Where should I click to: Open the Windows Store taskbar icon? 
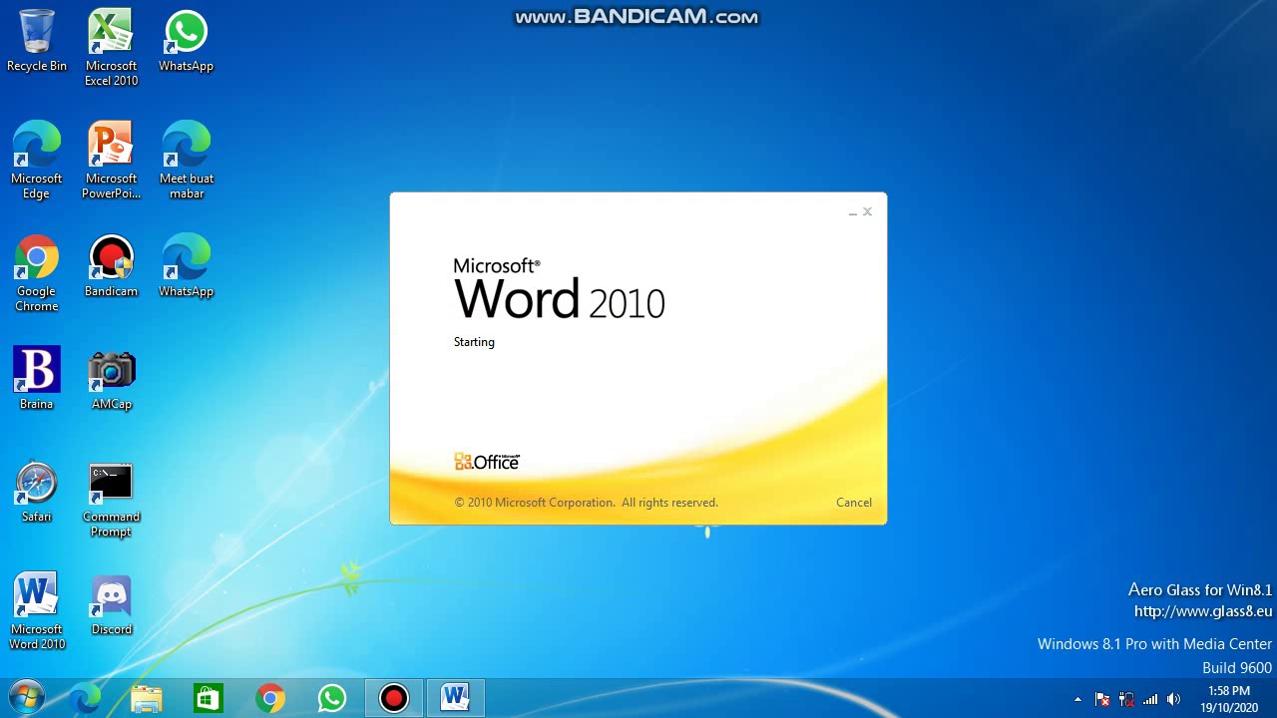coord(208,699)
